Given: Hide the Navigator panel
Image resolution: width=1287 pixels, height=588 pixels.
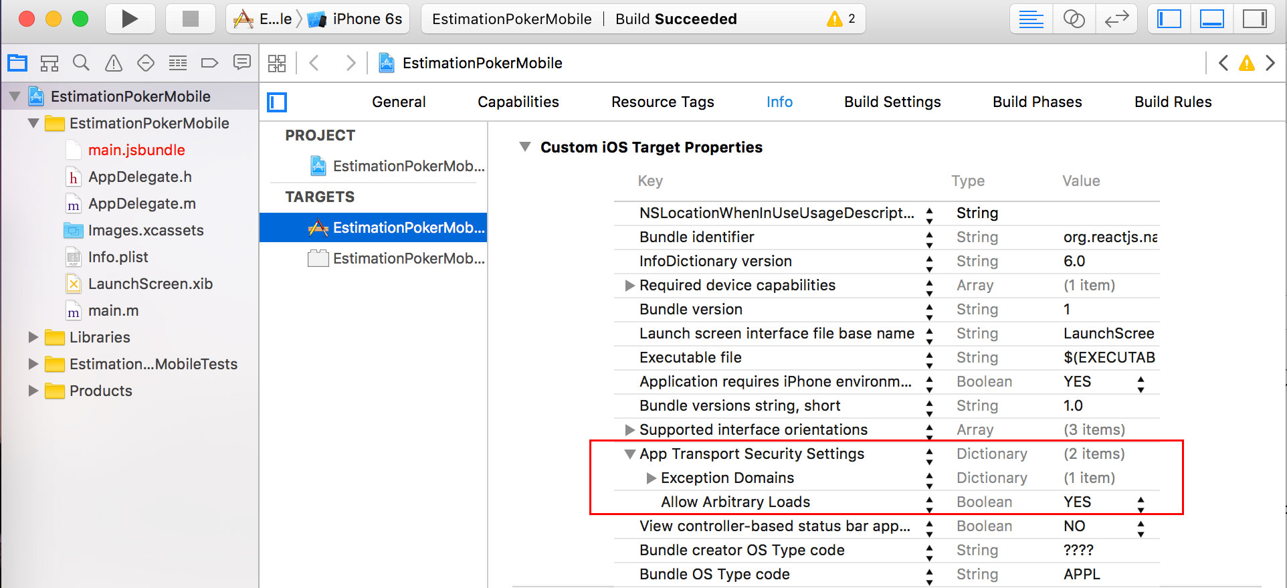Looking at the screenshot, I should (x=1168, y=19).
